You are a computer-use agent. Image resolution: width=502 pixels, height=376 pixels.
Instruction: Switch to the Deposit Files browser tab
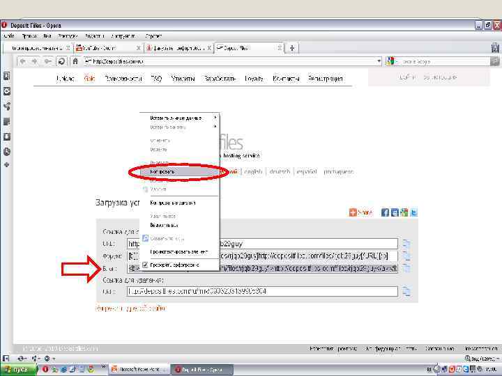tap(249, 48)
